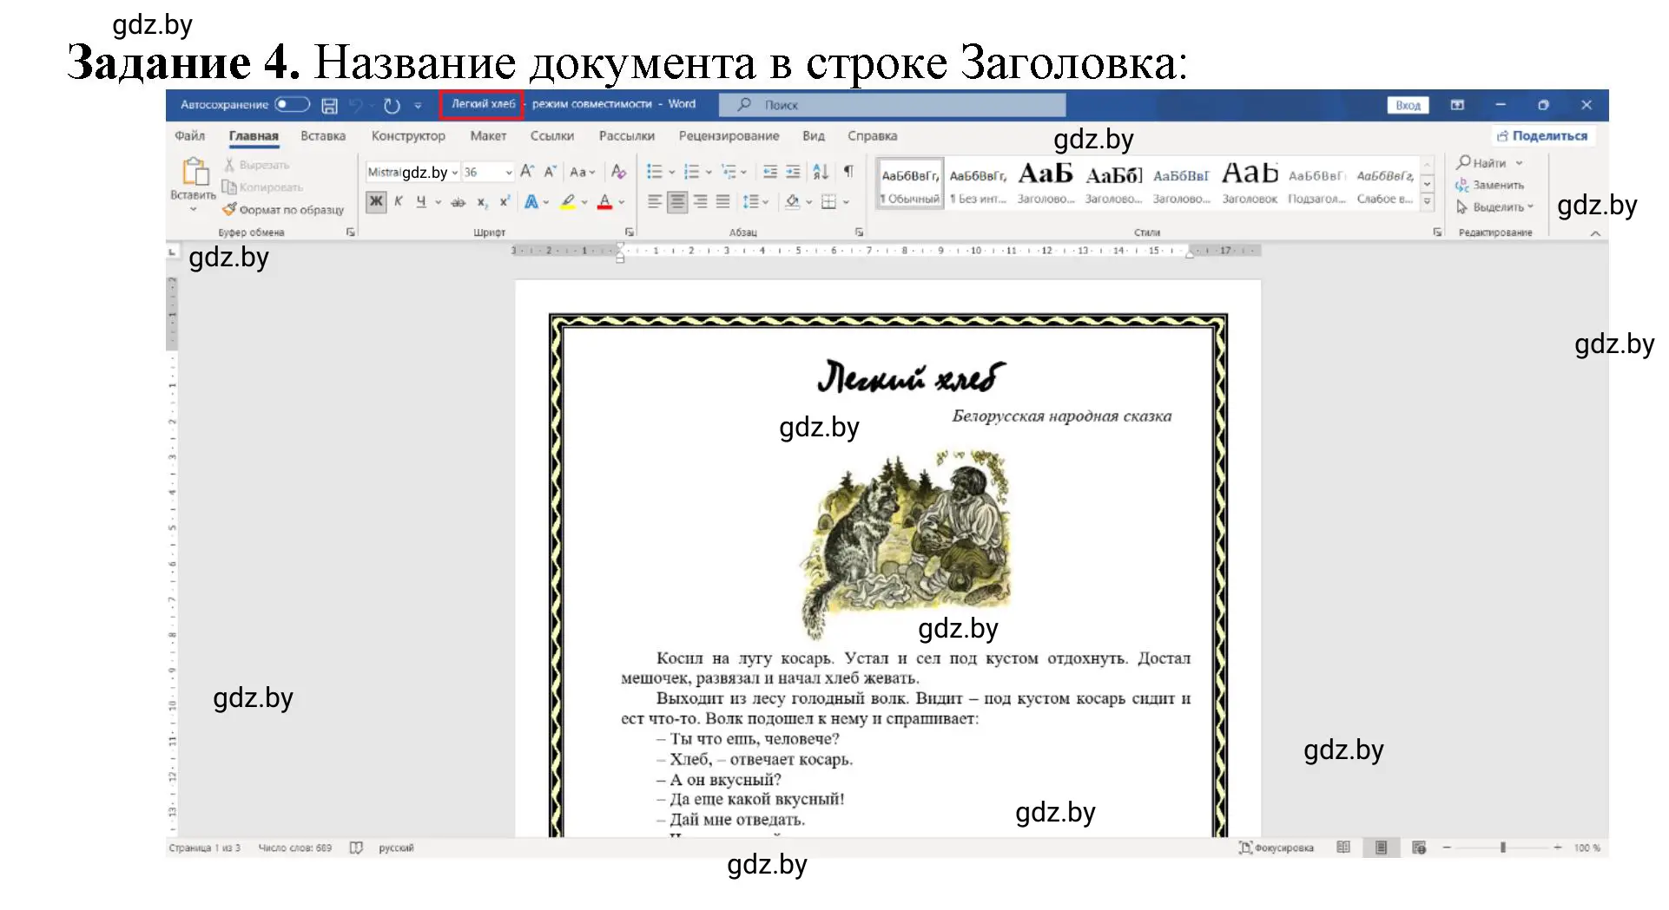Click Заменить replace button
This screenshot has width=1669, height=910.
[1490, 185]
